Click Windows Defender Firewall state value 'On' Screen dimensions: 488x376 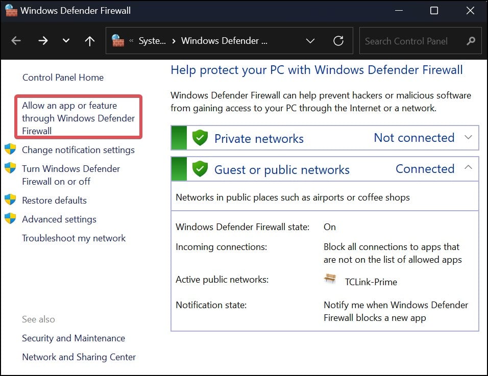coord(330,227)
